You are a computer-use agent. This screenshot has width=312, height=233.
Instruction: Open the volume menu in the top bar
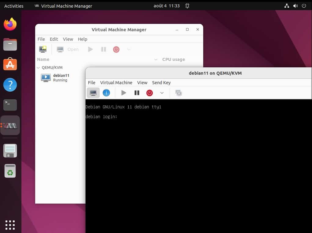(295, 6)
